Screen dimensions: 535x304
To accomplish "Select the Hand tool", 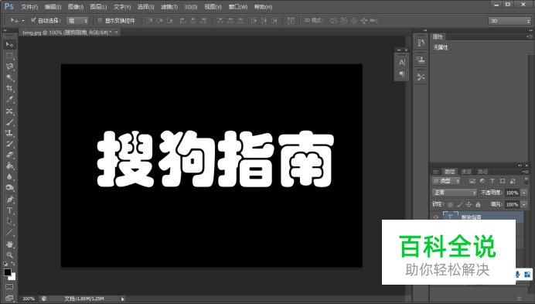I will 9,244.
